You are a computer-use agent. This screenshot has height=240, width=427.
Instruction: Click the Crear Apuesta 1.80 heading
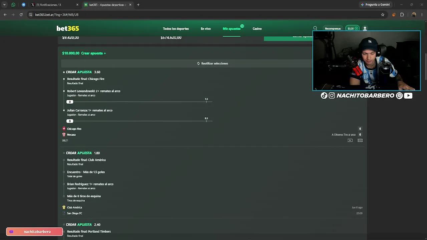pos(83,153)
